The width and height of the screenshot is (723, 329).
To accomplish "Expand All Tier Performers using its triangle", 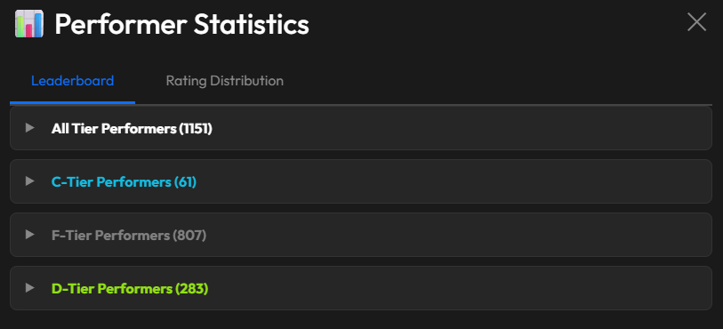I will (30, 128).
